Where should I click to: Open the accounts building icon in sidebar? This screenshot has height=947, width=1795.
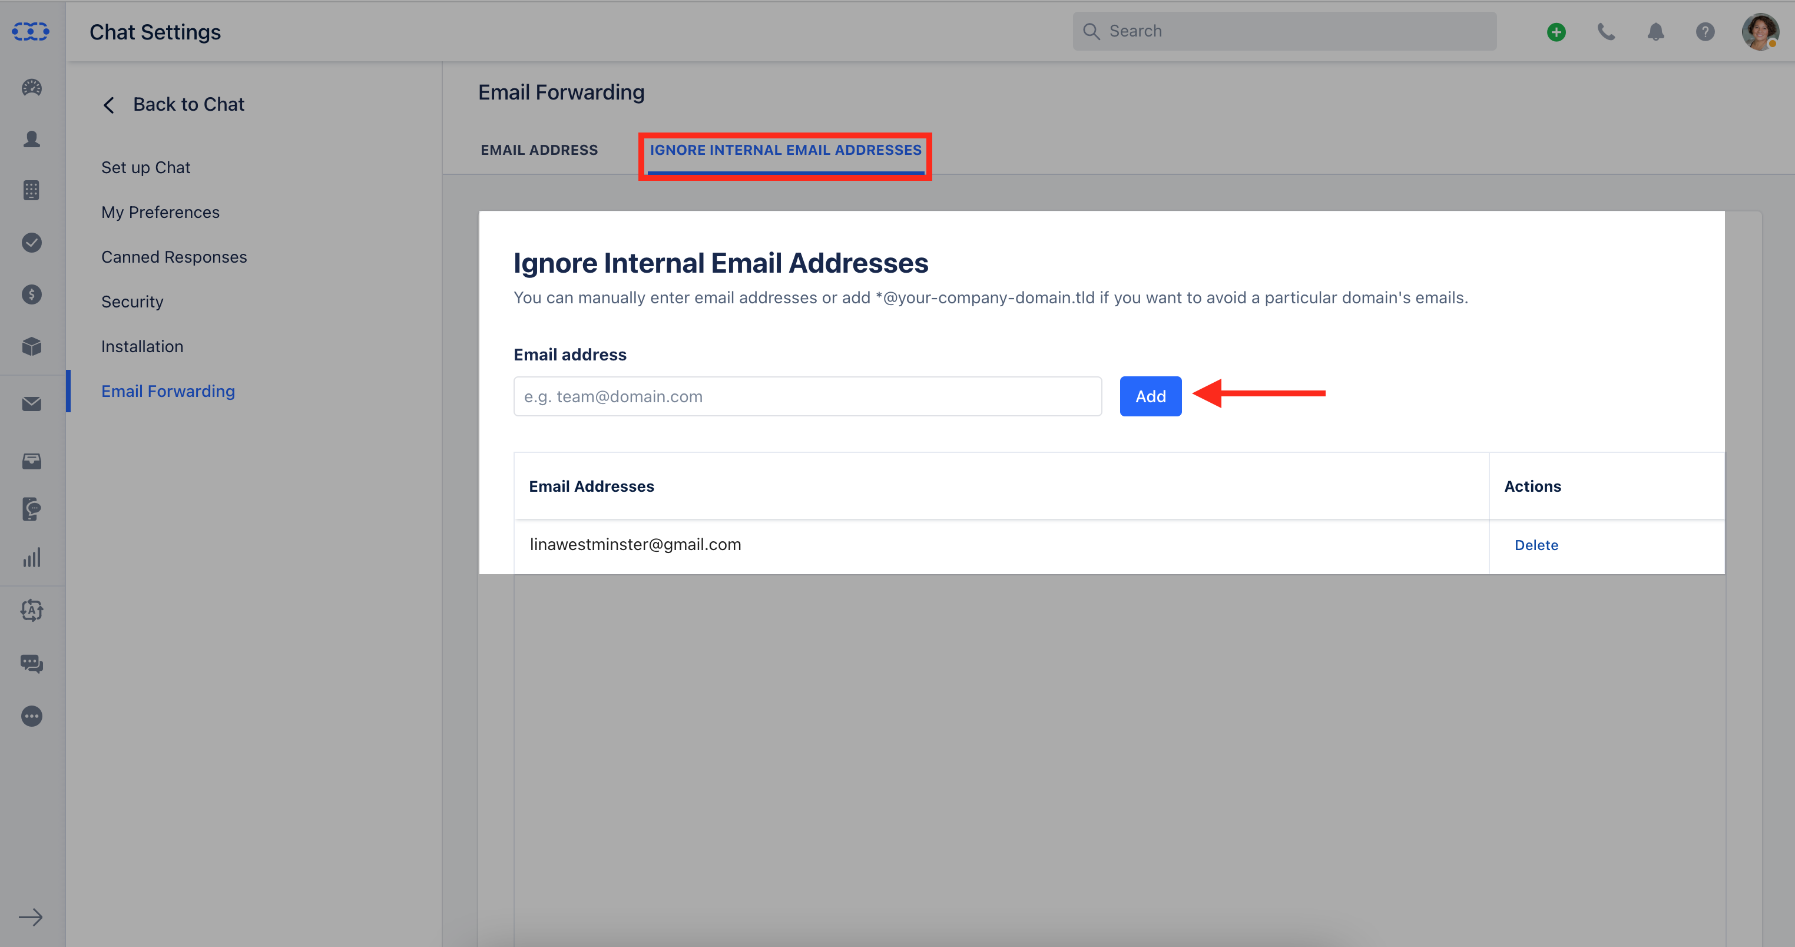coord(31,190)
